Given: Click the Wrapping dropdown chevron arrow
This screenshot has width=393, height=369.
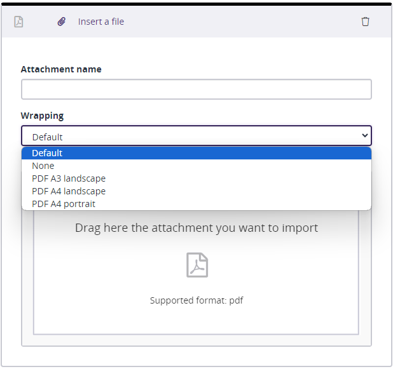Looking at the screenshot, I should pos(364,135).
